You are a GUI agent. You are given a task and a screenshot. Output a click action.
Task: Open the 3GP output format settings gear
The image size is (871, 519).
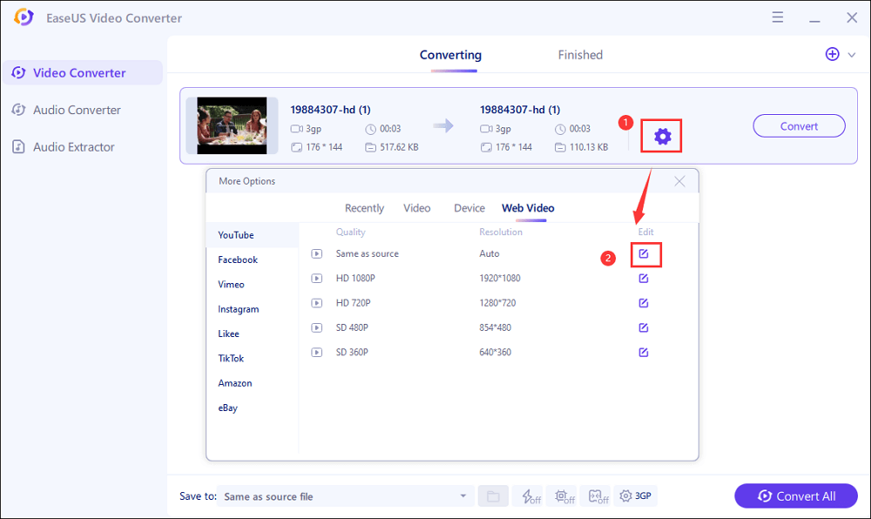(636, 495)
